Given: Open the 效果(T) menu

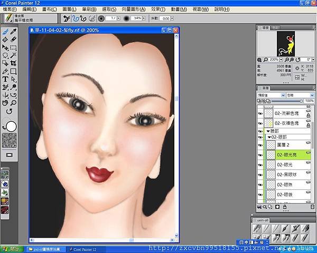Looking at the screenshot, I should click(x=158, y=9).
